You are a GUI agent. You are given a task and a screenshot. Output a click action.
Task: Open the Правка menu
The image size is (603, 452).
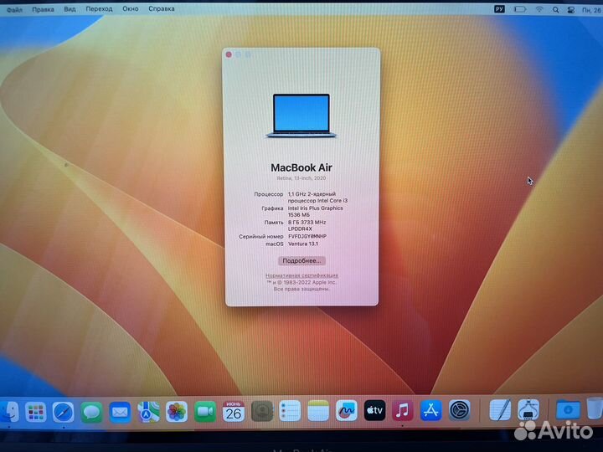click(43, 9)
